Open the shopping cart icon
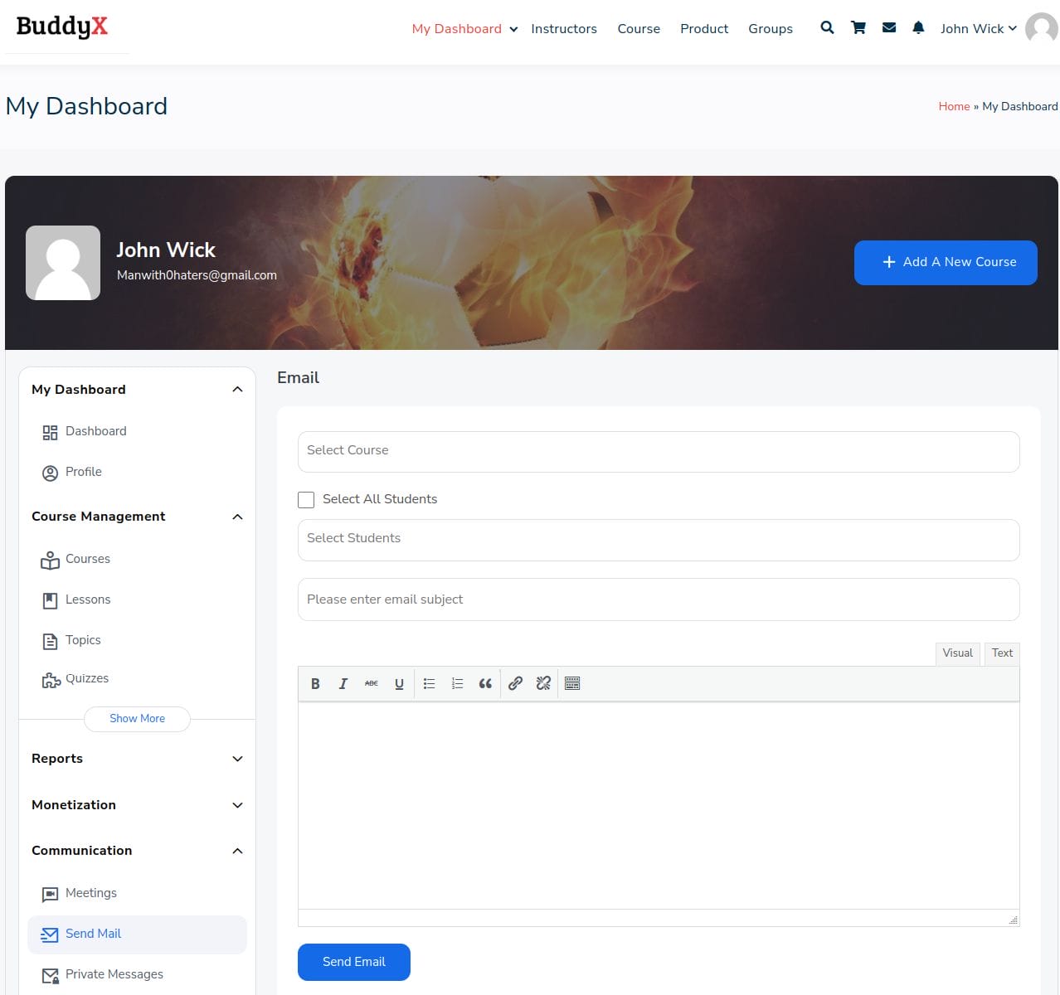 (858, 28)
